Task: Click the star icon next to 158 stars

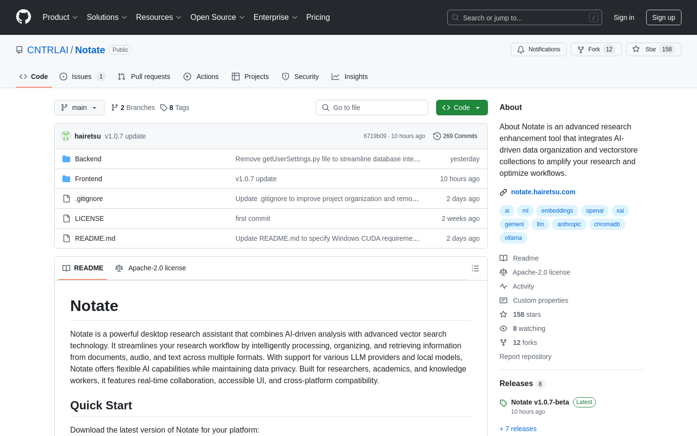Action: coord(503,314)
